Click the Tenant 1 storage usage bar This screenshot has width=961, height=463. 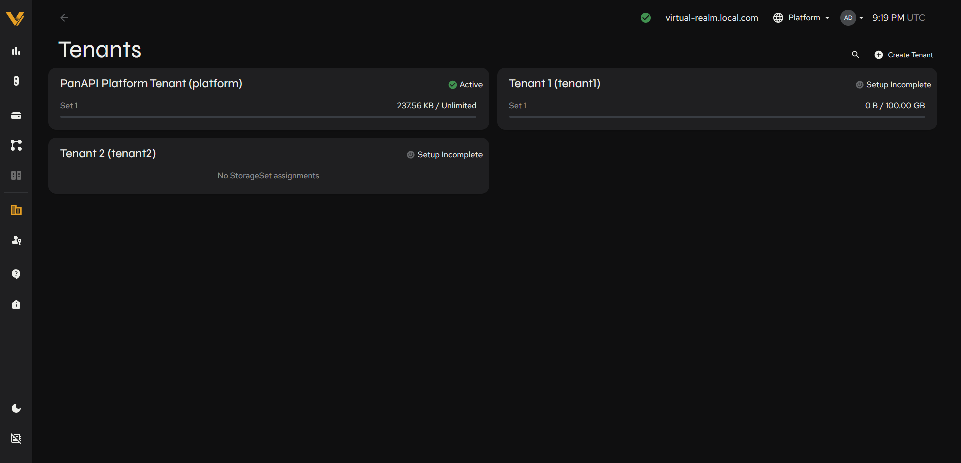pos(717,117)
